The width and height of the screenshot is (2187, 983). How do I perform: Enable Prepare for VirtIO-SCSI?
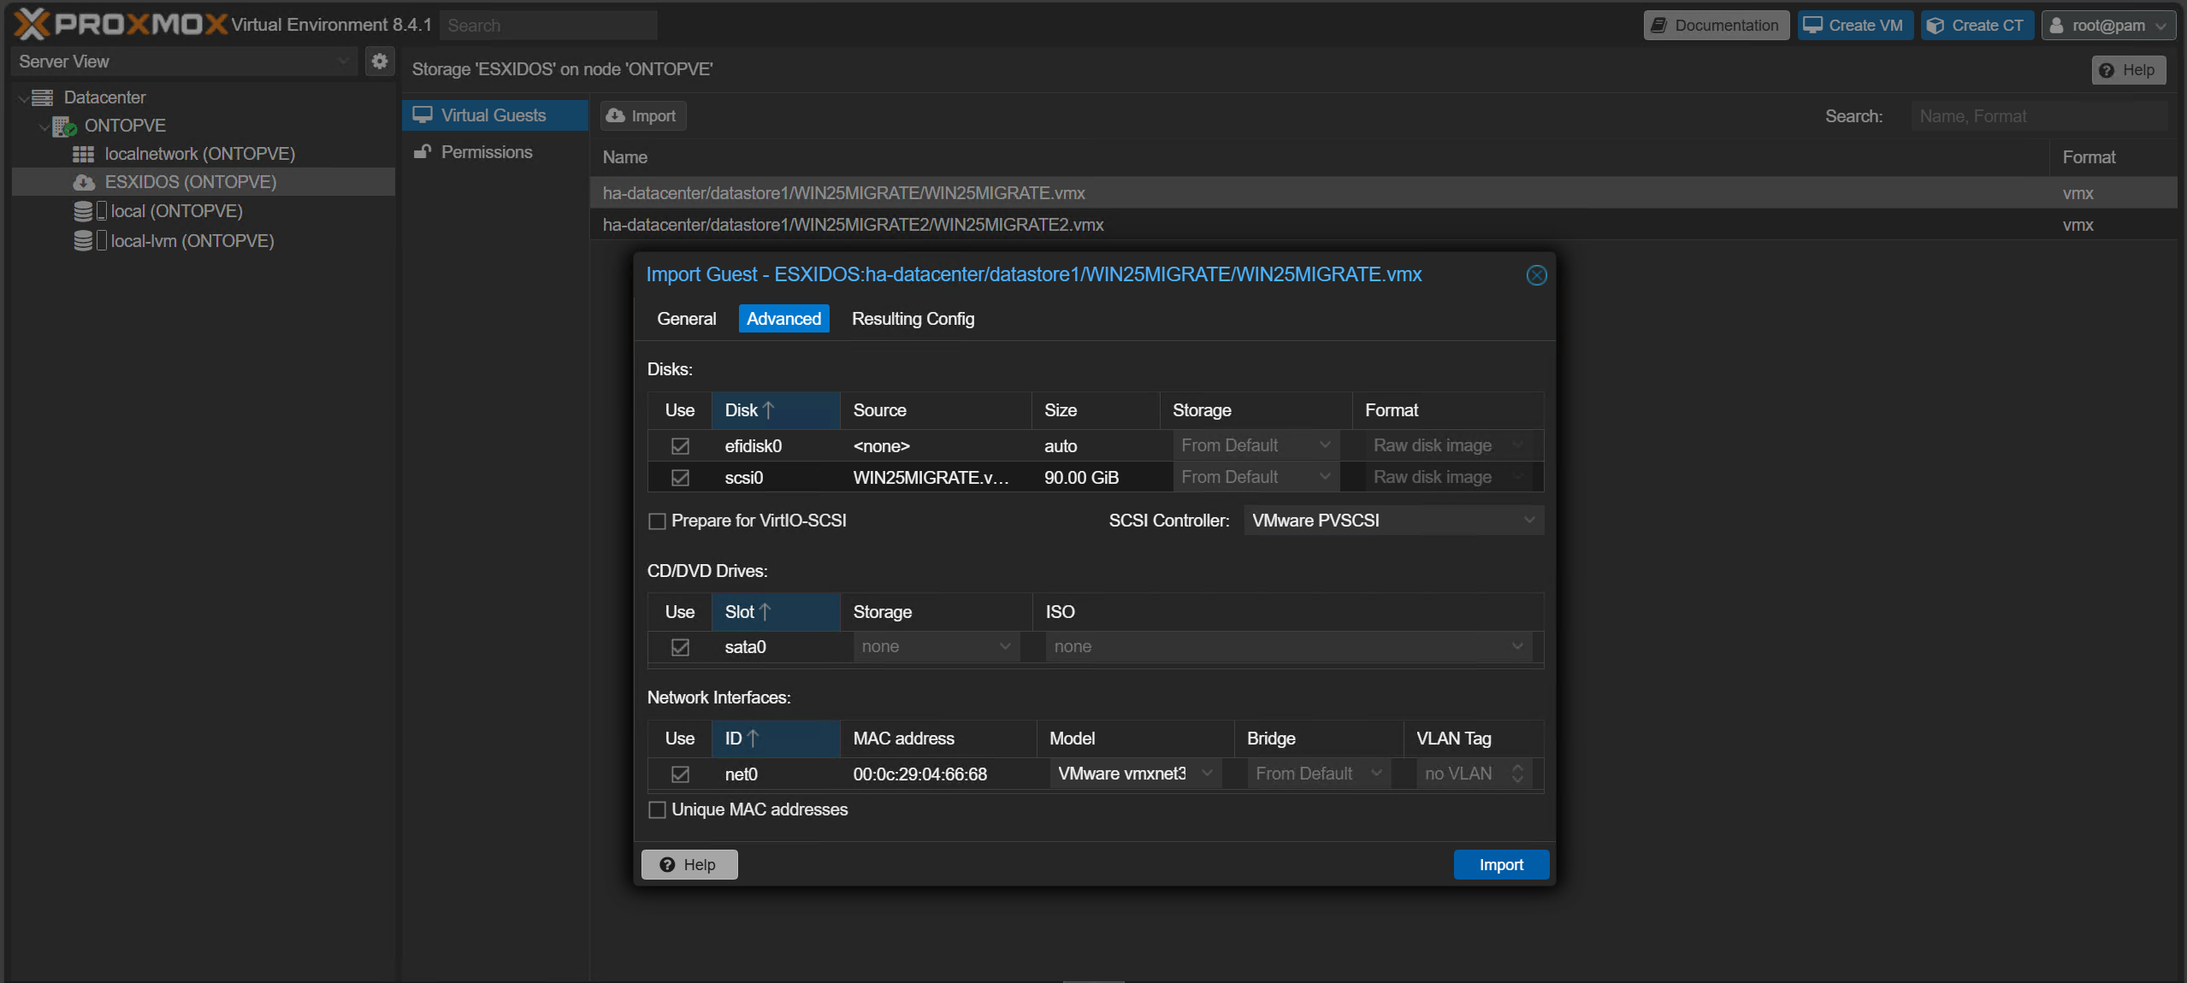[657, 521]
